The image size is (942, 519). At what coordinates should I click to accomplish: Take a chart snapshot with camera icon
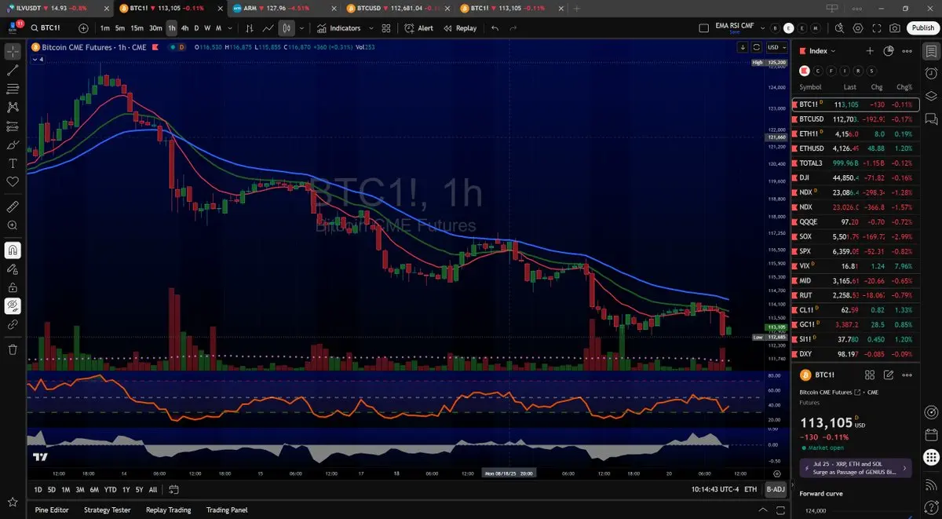pos(895,27)
